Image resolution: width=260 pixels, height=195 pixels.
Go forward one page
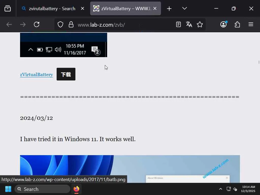click(x=23, y=25)
